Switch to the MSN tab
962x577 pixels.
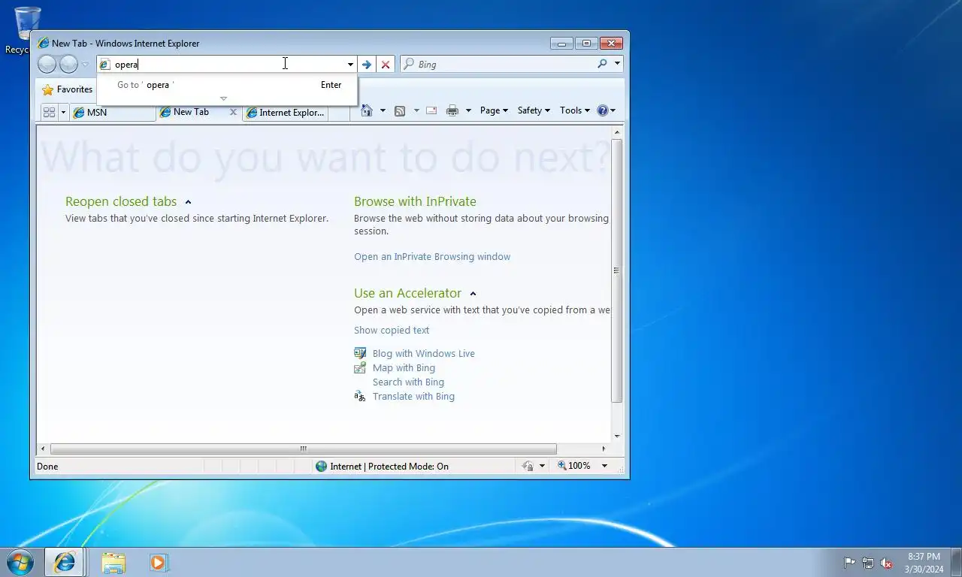[113, 113]
